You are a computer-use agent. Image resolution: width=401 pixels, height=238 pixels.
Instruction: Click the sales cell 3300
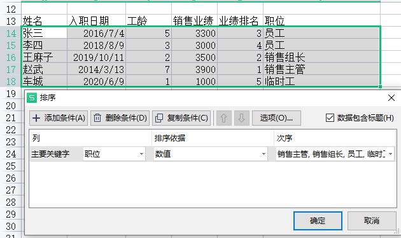[x=194, y=33]
